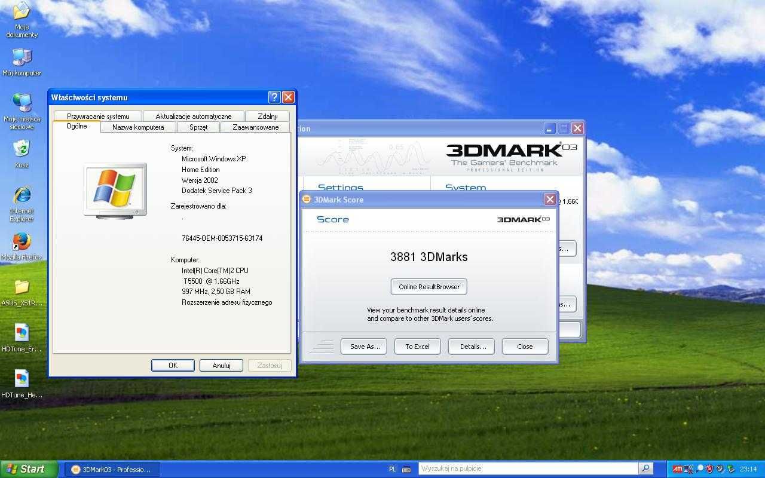
Task: Click the 3DMark Score title bar icon
Action: [307, 199]
